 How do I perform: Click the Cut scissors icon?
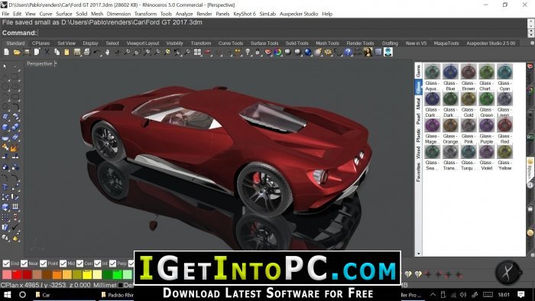pos(47,52)
